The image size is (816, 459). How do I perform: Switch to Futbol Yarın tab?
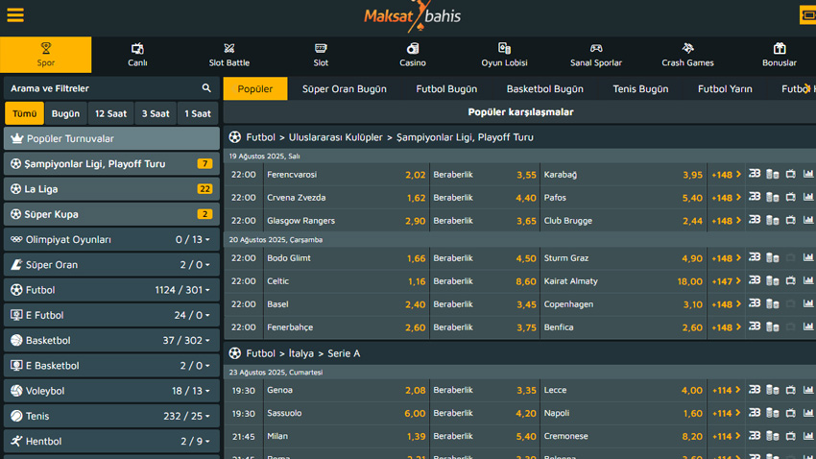[725, 89]
